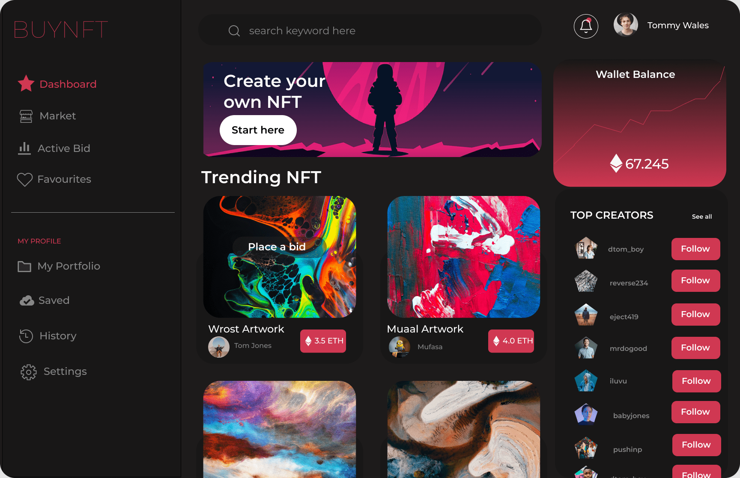The height and width of the screenshot is (478, 740).
Task: Click the search keyword input field
Action: [370, 30]
